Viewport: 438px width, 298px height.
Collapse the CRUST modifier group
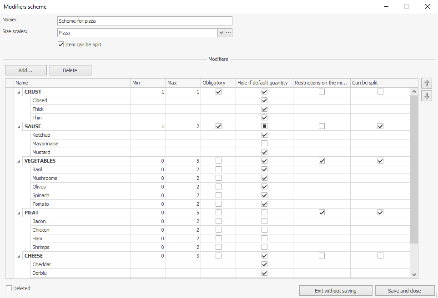(19, 92)
